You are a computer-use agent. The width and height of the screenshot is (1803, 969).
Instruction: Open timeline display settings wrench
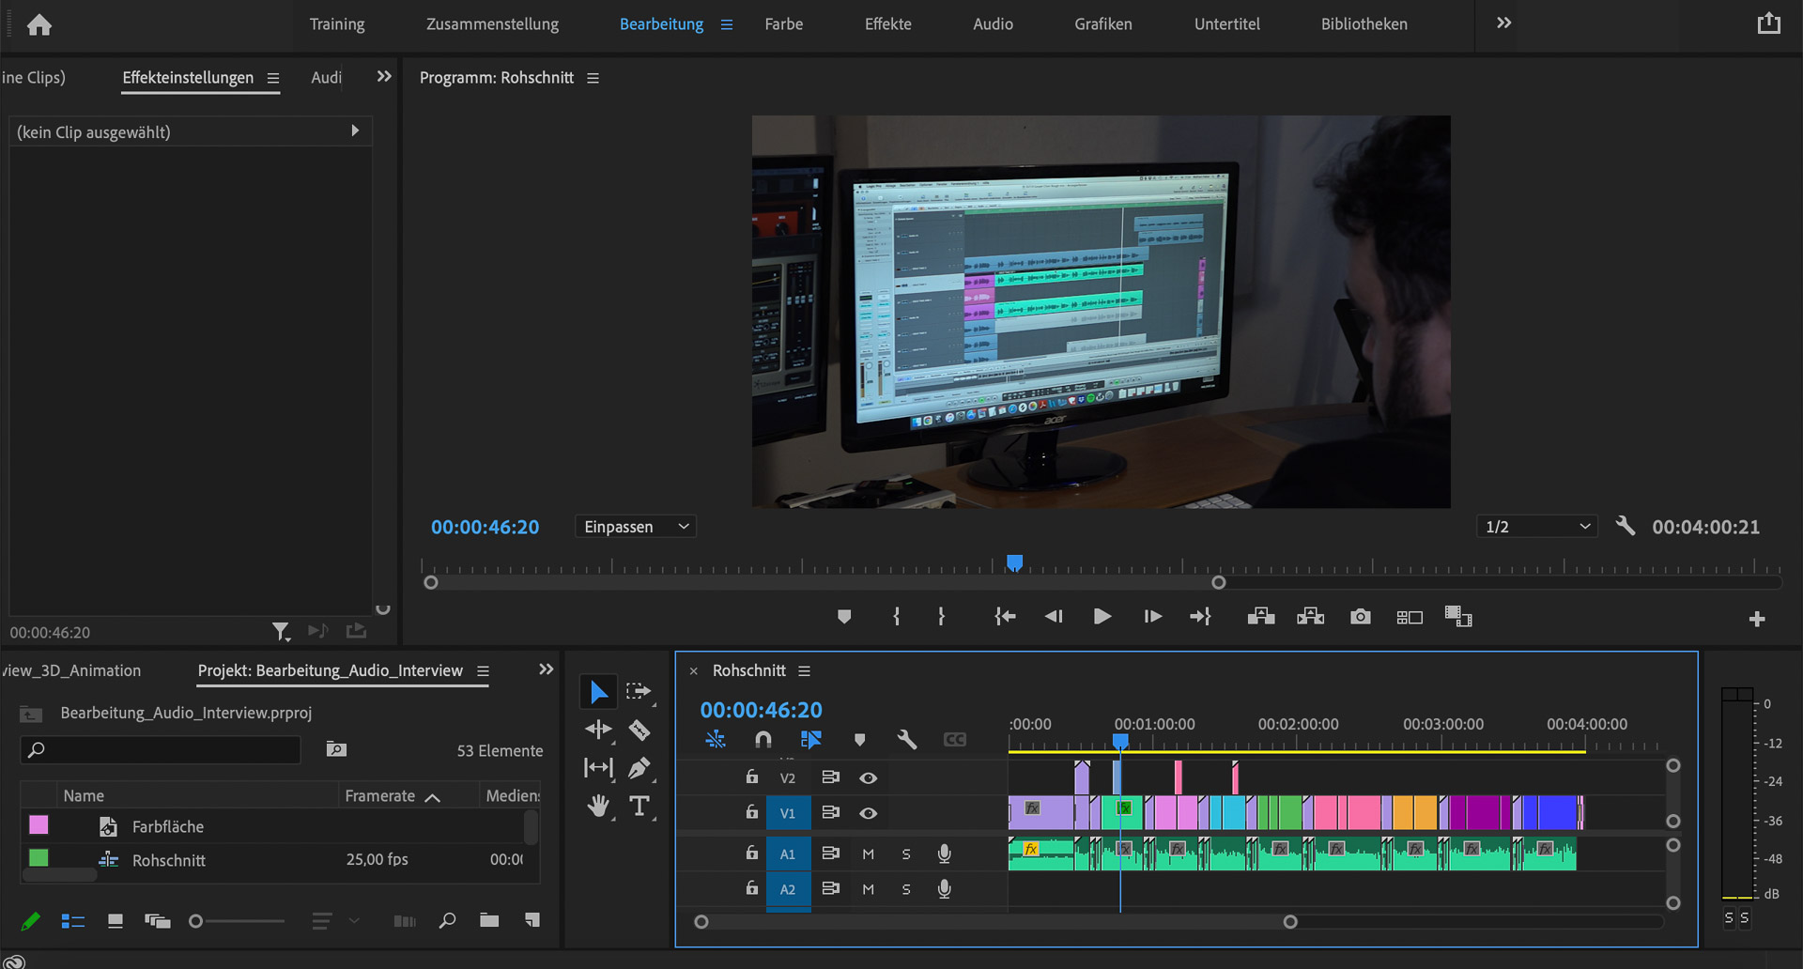906,740
